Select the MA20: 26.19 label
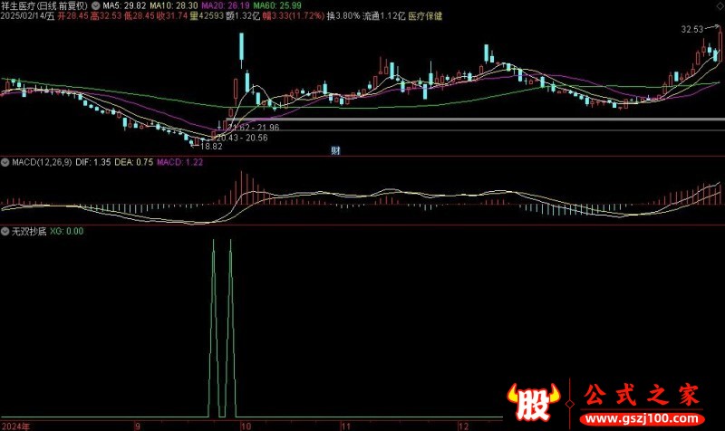 click(226, 5)
